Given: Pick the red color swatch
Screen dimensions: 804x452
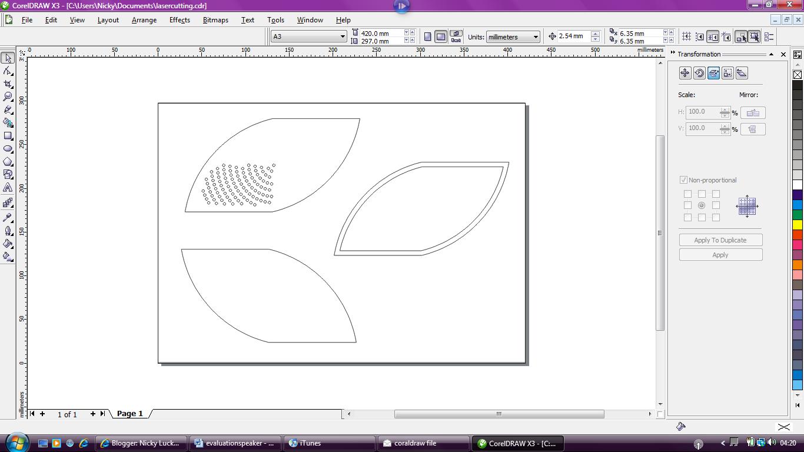Looking at the screenshot, I should (799, 235).
